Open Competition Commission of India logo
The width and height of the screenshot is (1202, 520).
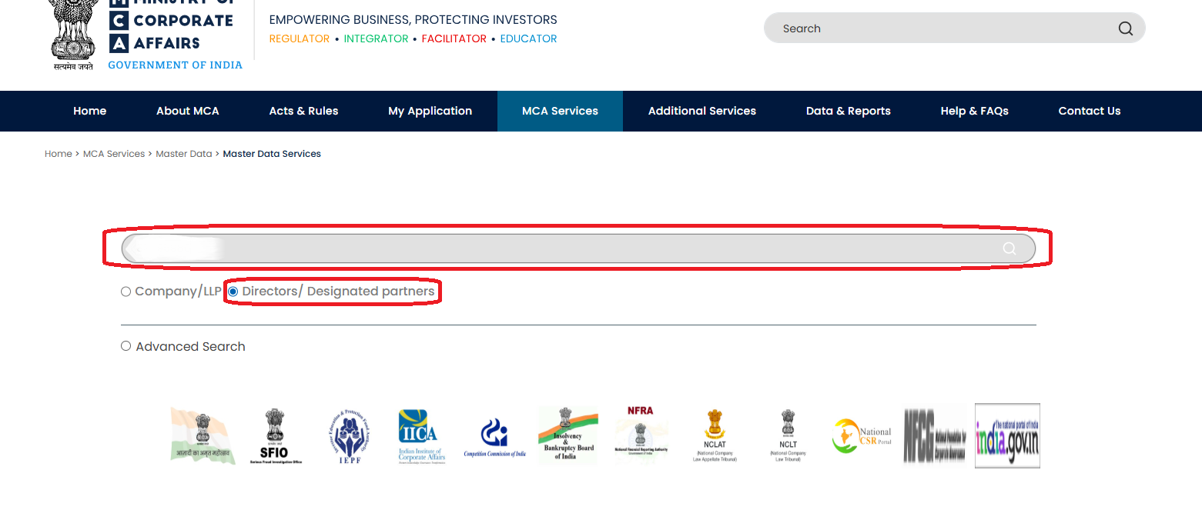pyautogui.click(x=494, y=437)
